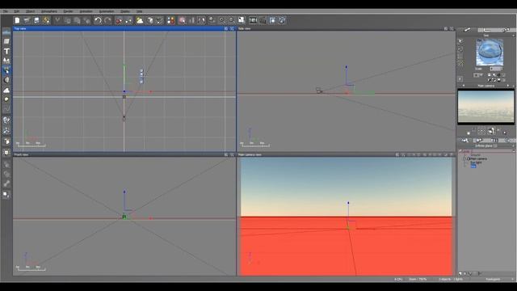Open the first tab in right panel
Screen dimensions: 517x291
click(468, 30)
